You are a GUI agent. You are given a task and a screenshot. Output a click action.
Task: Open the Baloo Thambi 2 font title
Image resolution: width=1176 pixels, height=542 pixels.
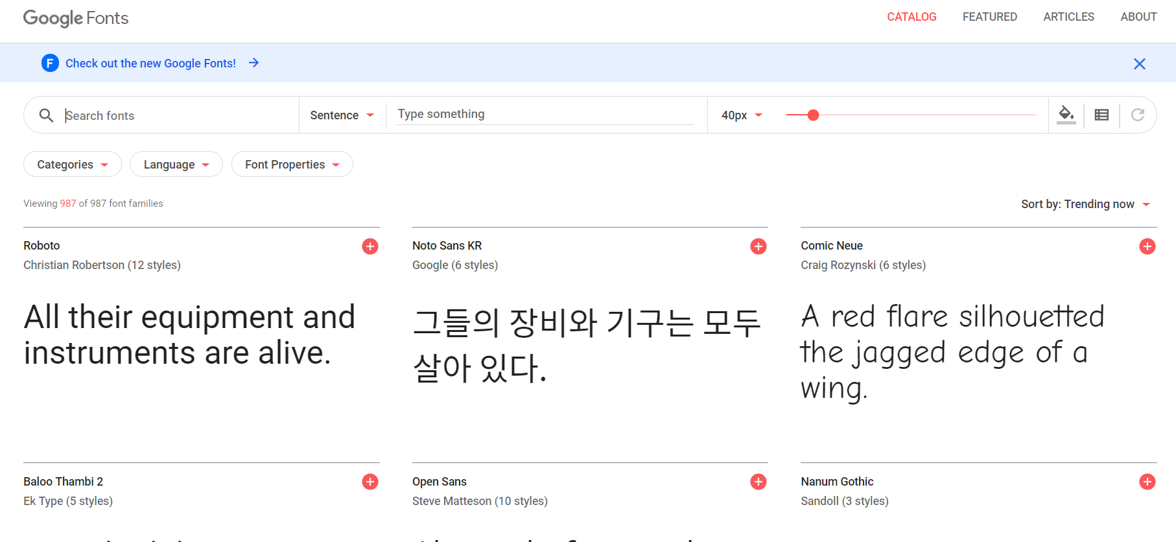click(64, 482)
